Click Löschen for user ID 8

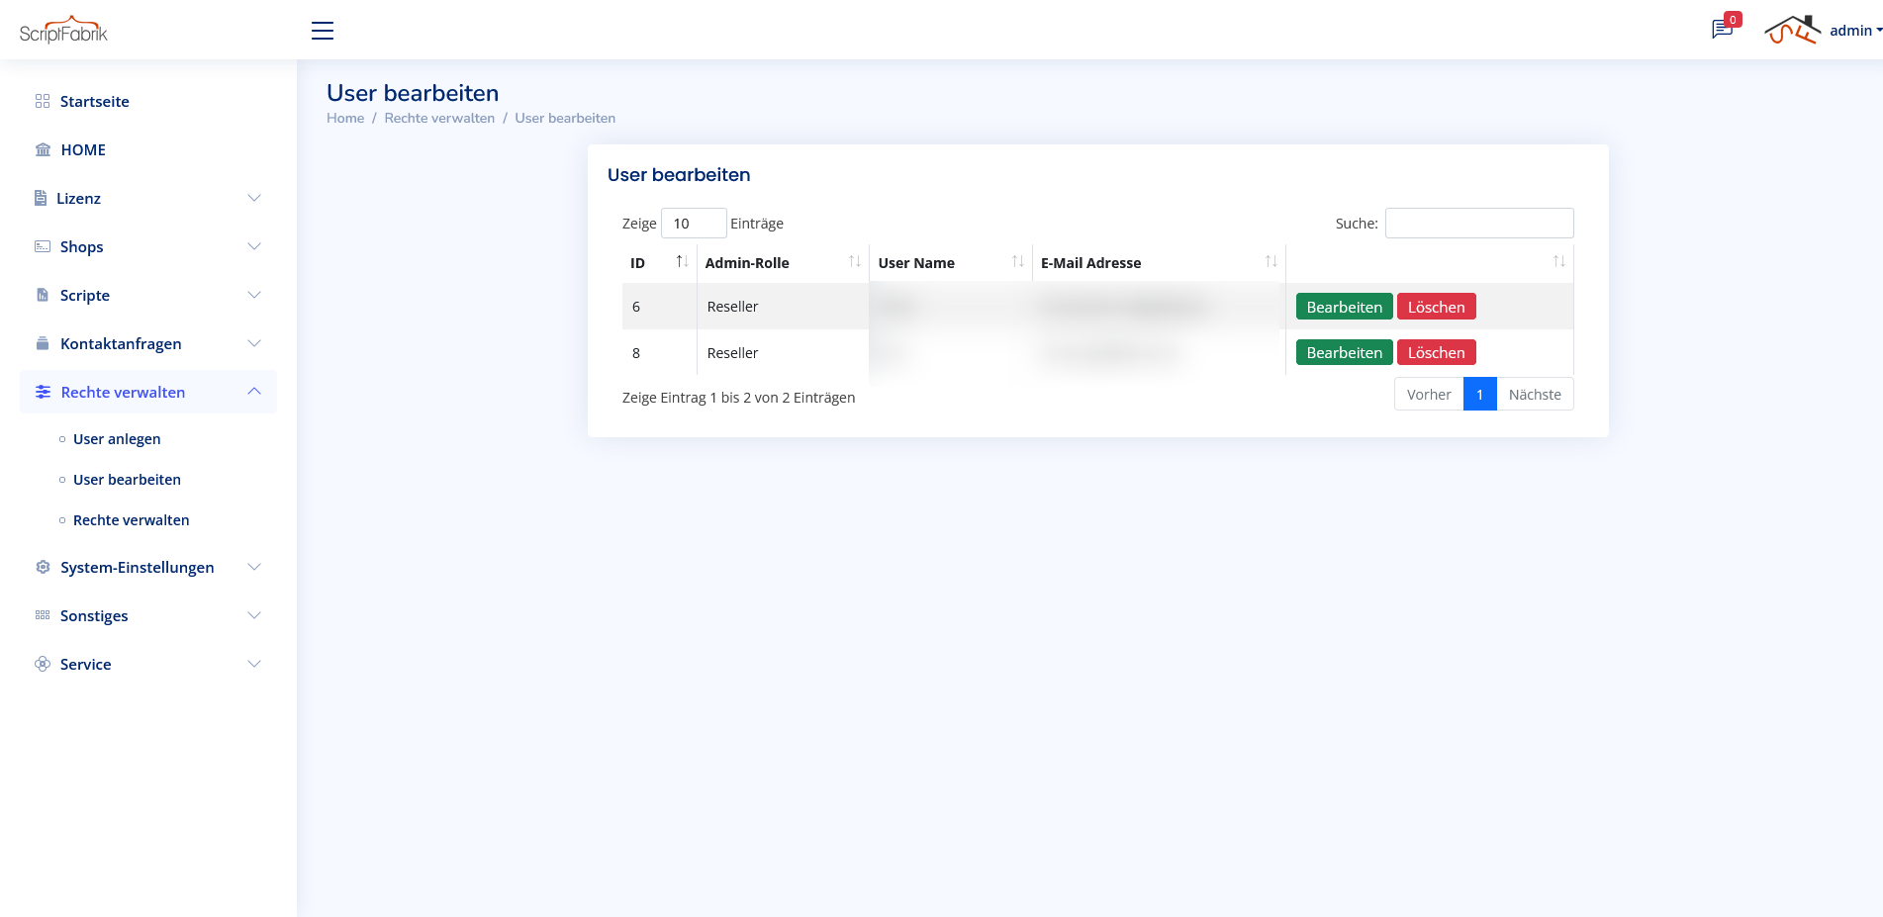[x=1437, y=352]
